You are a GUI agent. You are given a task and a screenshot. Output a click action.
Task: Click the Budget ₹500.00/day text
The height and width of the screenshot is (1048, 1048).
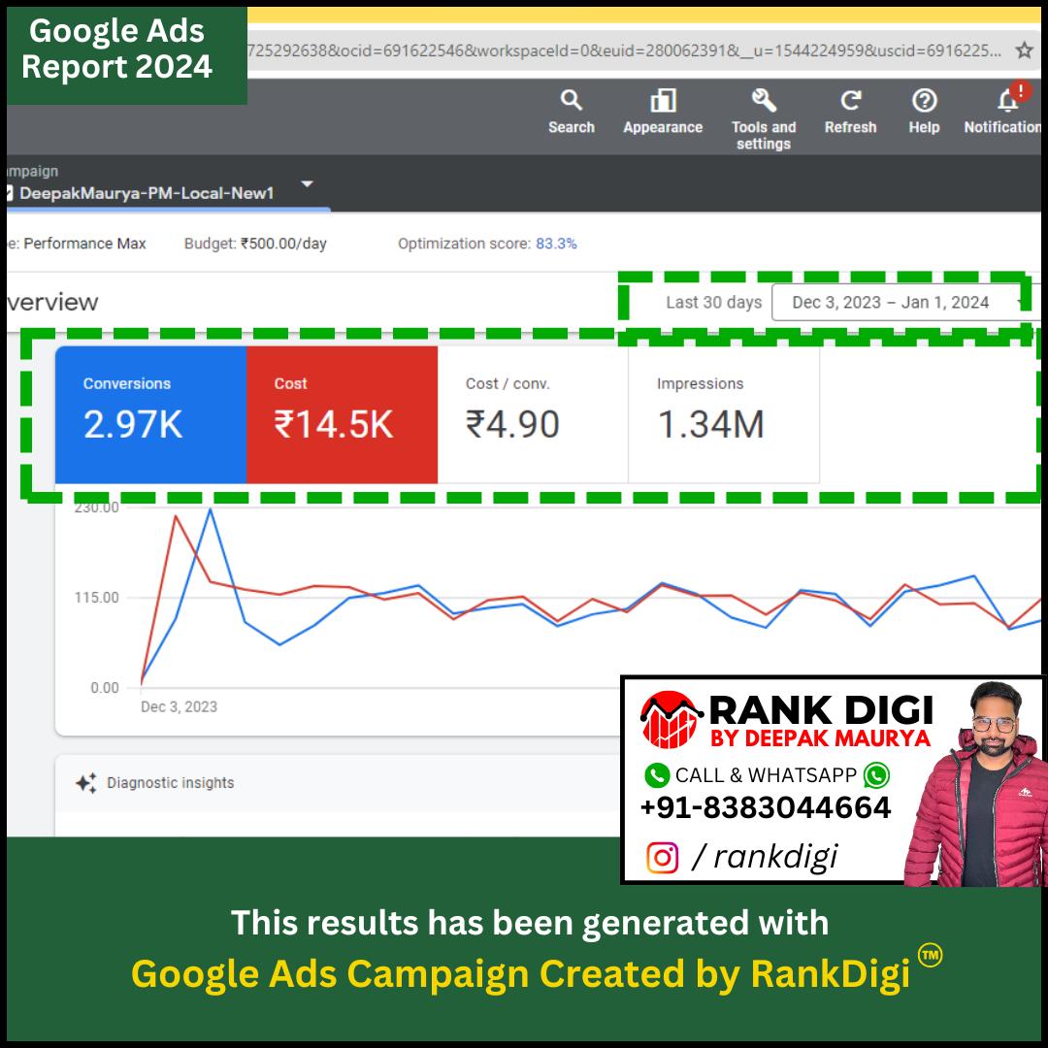point(255,244)
